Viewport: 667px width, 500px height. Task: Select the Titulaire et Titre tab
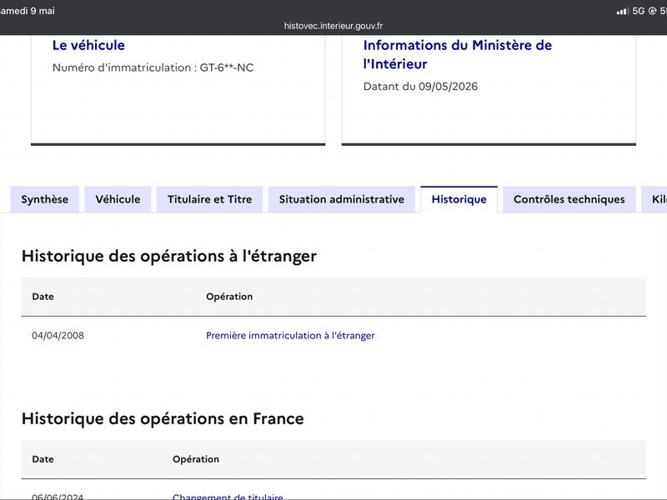(210, 199)
